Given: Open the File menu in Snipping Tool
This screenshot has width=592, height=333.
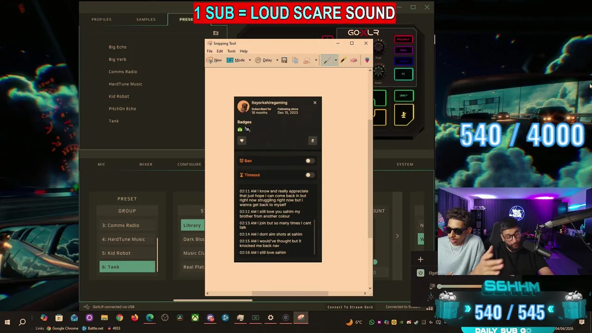Looking at the screenshot, I should pyautogui.click(x=210, y=51).
